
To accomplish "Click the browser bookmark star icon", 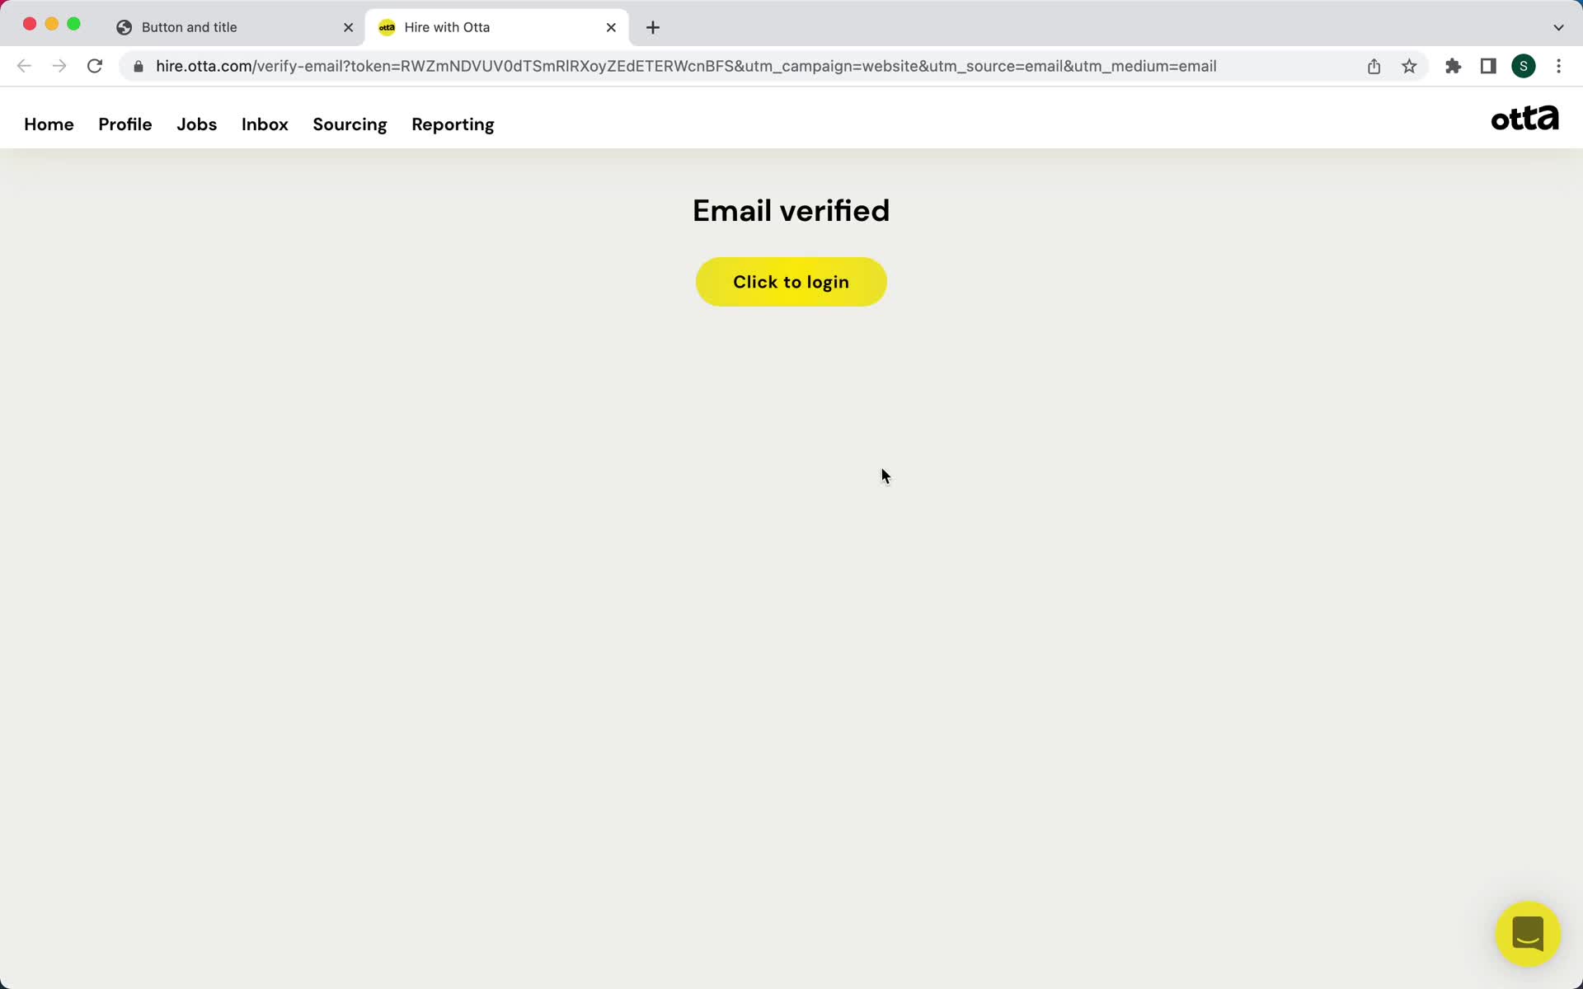I will 1411,65.
